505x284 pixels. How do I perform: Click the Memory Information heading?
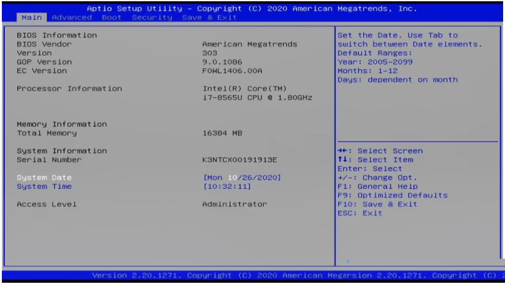click(62, 124)
